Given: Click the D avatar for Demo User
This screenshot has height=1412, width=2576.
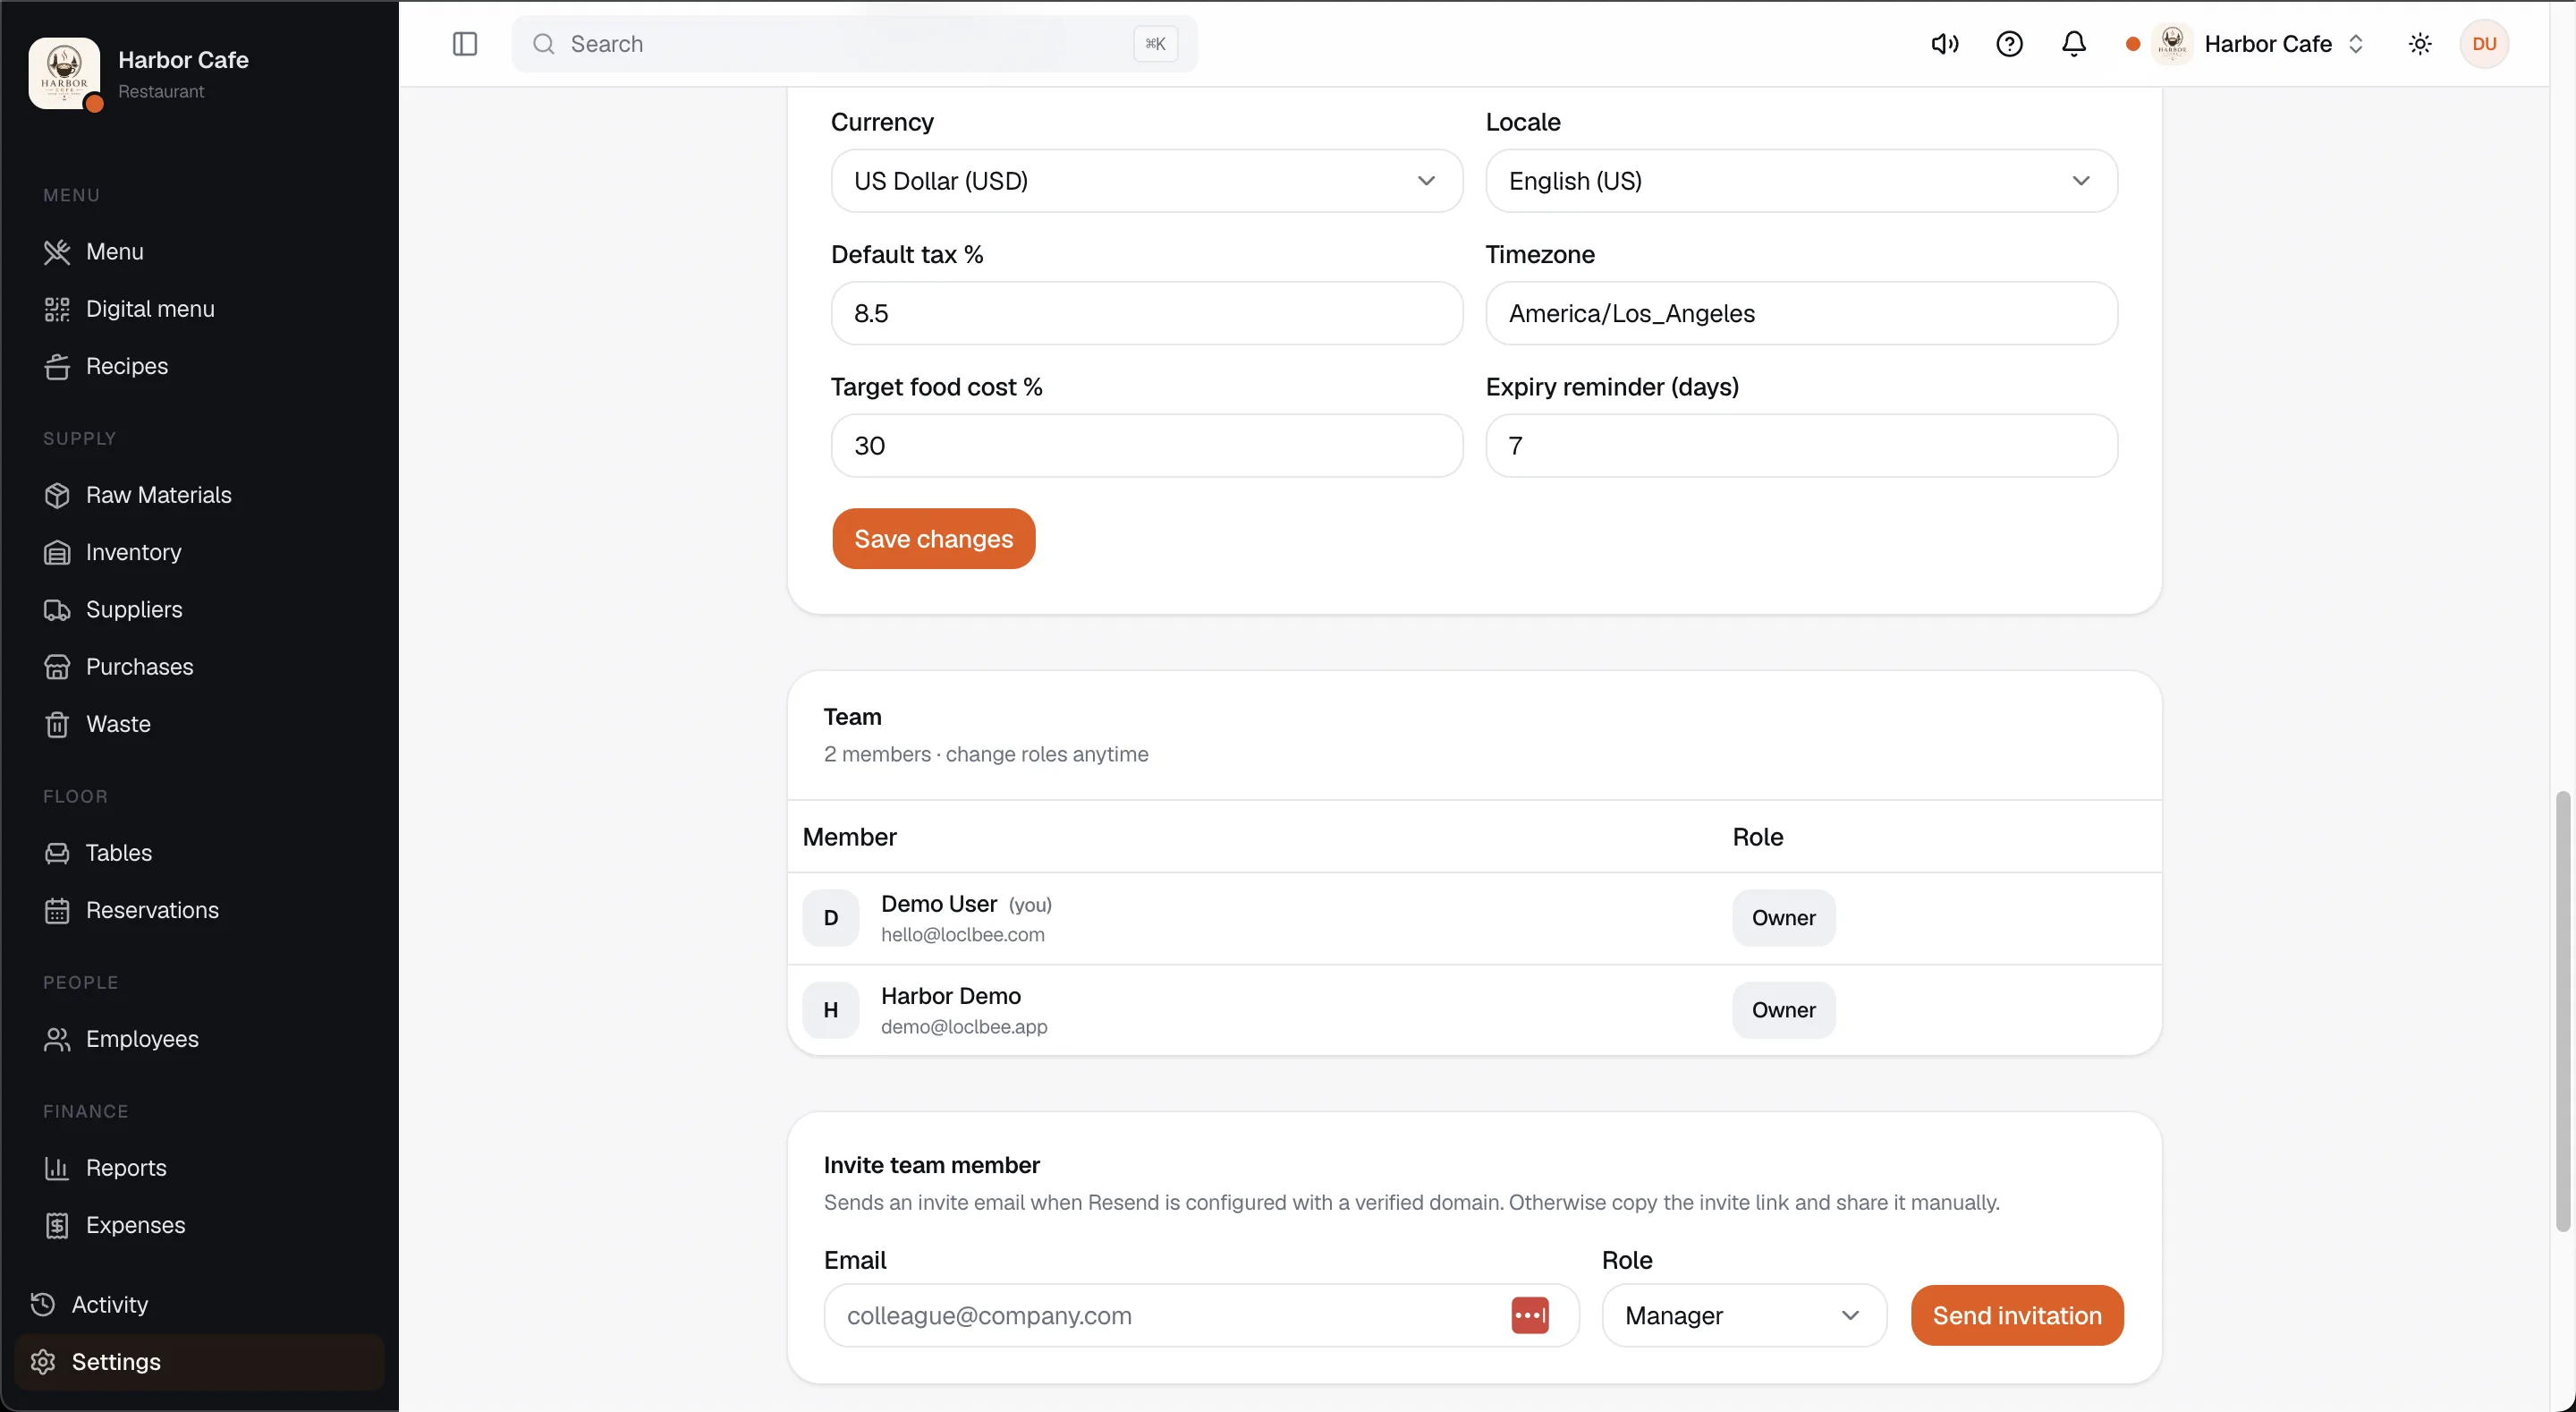Looking at the screenshot, I should [x=831, y=918].
